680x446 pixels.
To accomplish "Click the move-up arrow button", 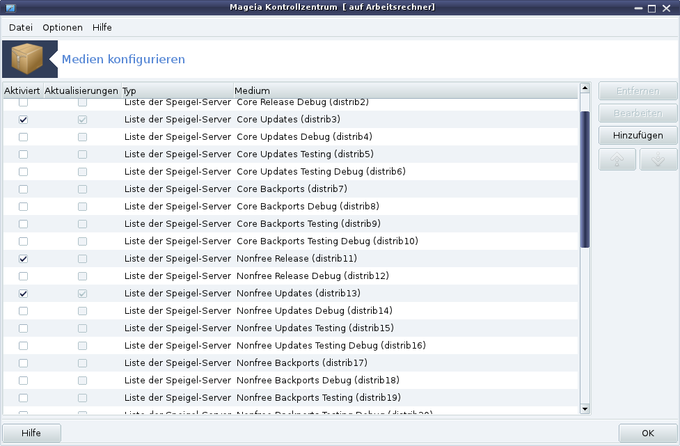I will point(617,159).
